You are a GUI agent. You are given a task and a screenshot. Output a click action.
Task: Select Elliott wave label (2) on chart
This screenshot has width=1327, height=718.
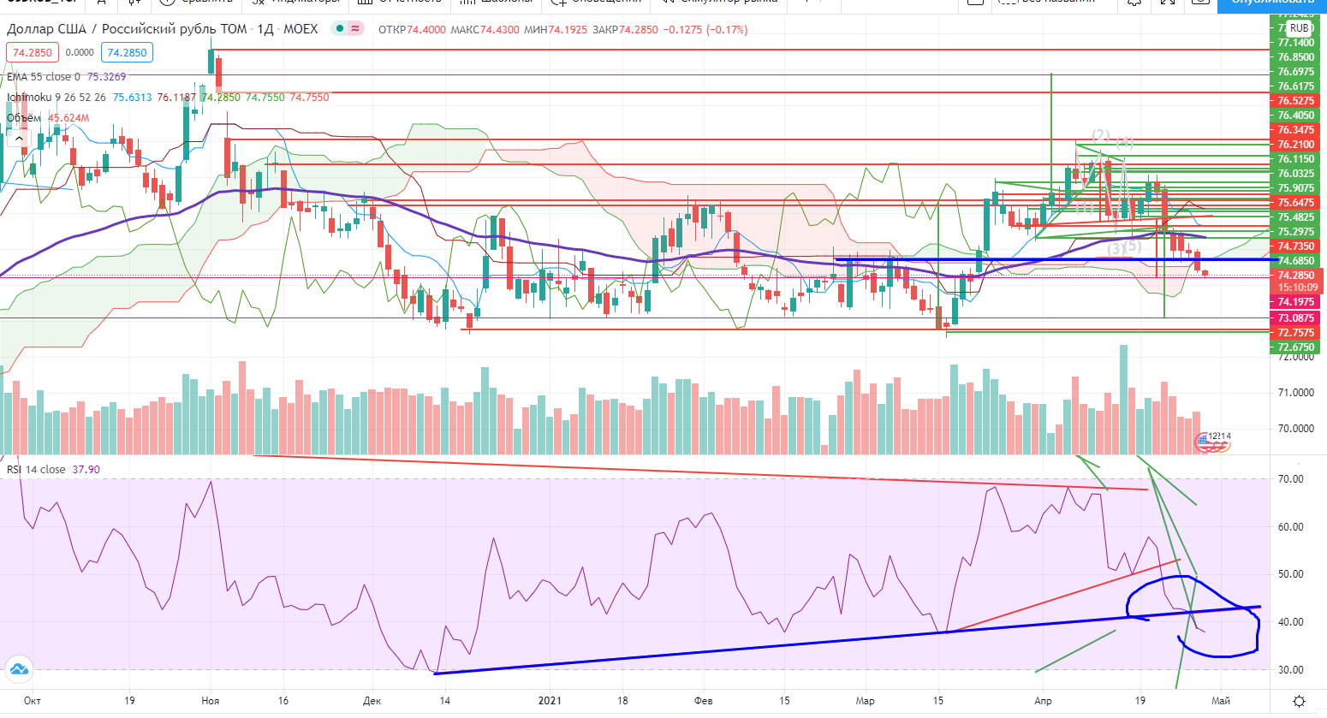point(1100,135)
